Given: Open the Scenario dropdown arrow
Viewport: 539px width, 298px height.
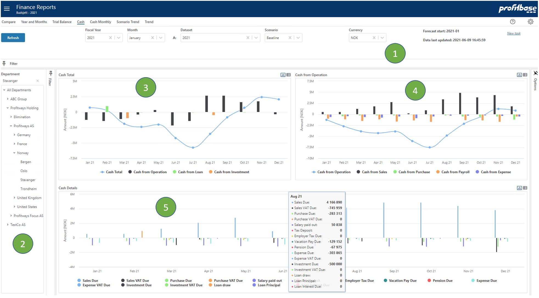Looking at the screenshot, I should pos(298,38).
